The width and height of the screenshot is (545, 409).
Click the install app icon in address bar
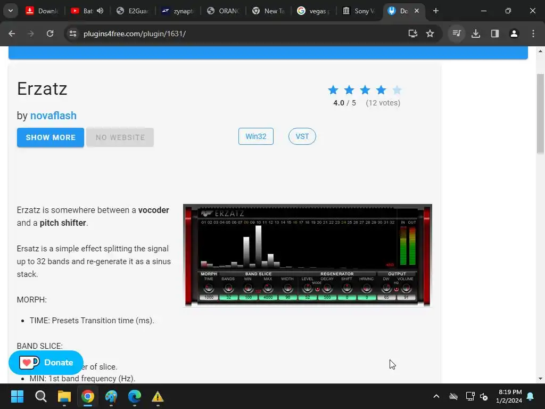point(412,34)
